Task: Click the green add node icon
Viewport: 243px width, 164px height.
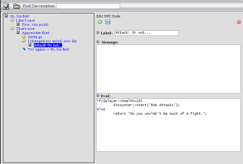Action: coord(100,22)
